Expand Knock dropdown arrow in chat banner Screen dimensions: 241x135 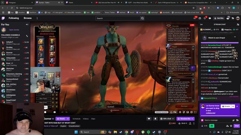(233, 106)
